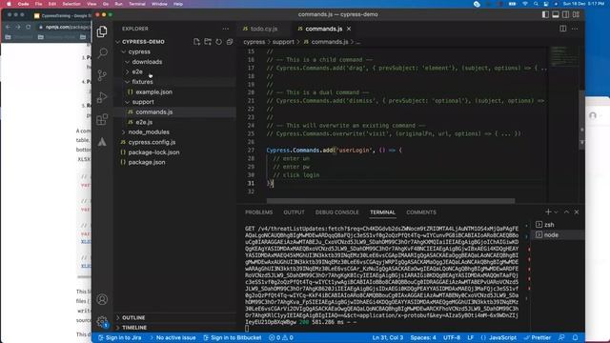The image size is (610, 343).
Task: Customize layout from title bar icon
Action: (576, 14)
